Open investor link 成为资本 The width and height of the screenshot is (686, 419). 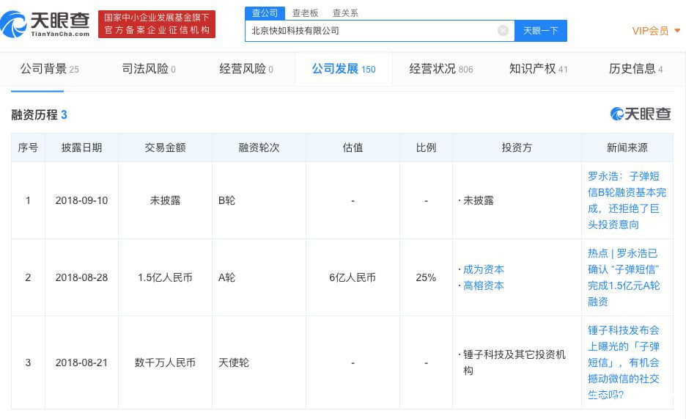tap(484, 269)
